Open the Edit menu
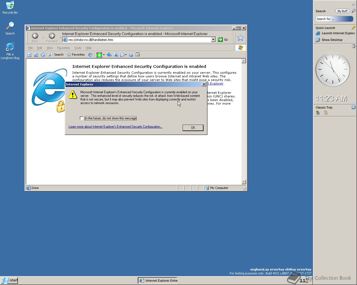357x285 pixels. pyautogui.click(x=40, y=48)
